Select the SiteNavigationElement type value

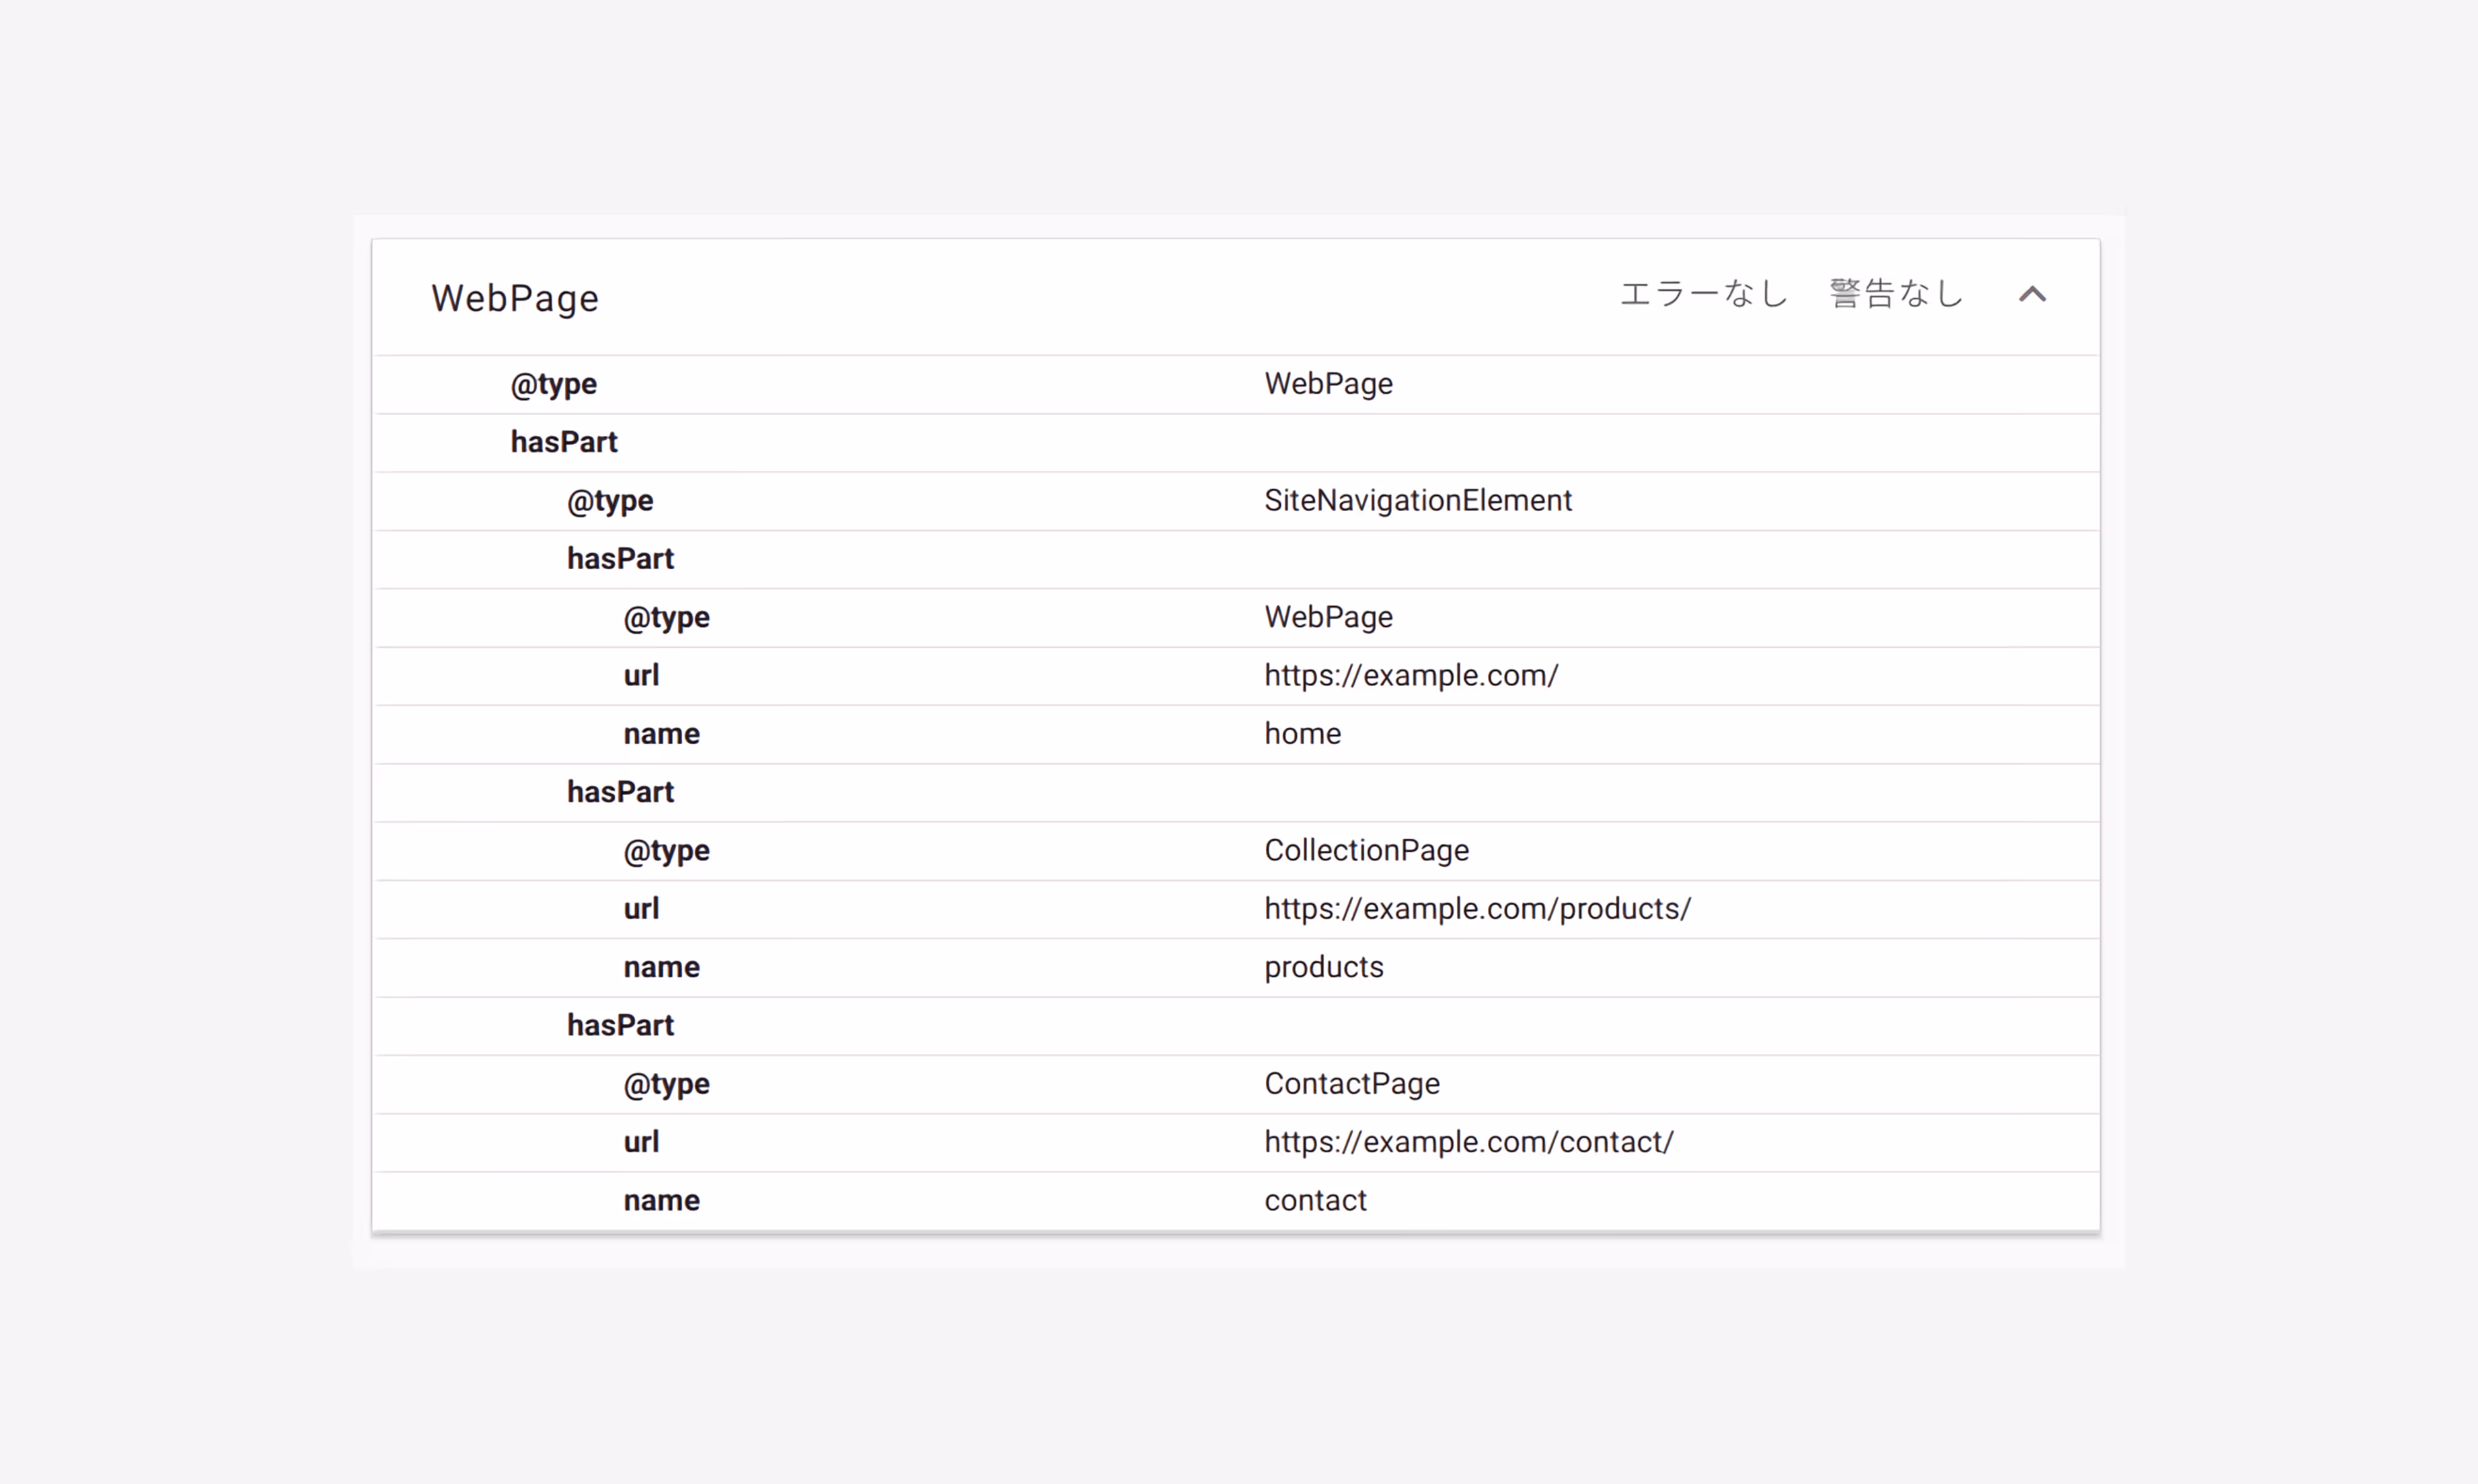[x=1417, y=500]
